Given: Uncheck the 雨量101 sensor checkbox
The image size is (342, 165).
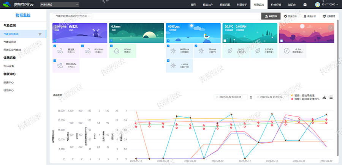Looking at the screenshot, I should tap(111, 46).
